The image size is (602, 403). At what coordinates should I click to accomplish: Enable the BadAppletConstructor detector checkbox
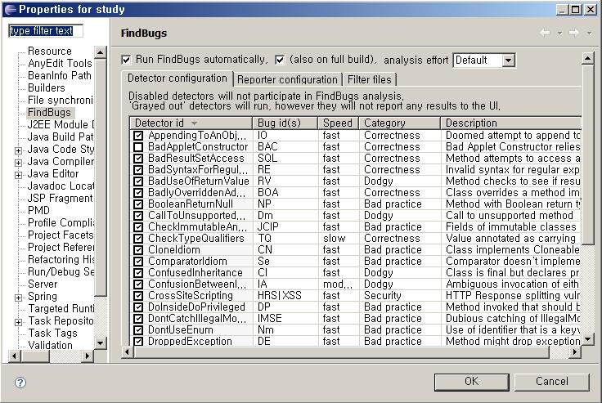[x=138, y=147]
